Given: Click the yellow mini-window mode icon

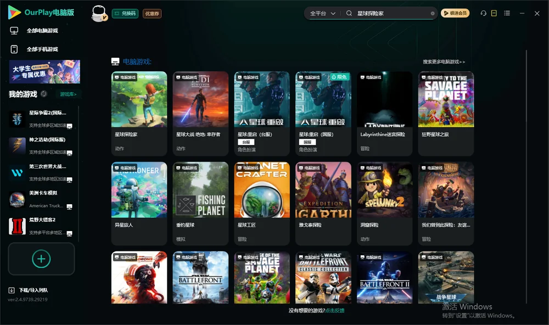Looking at the screenshot, I should [x=494, y=13].
